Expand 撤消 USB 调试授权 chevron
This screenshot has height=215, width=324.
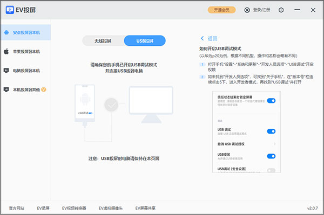tap(275, 144)
